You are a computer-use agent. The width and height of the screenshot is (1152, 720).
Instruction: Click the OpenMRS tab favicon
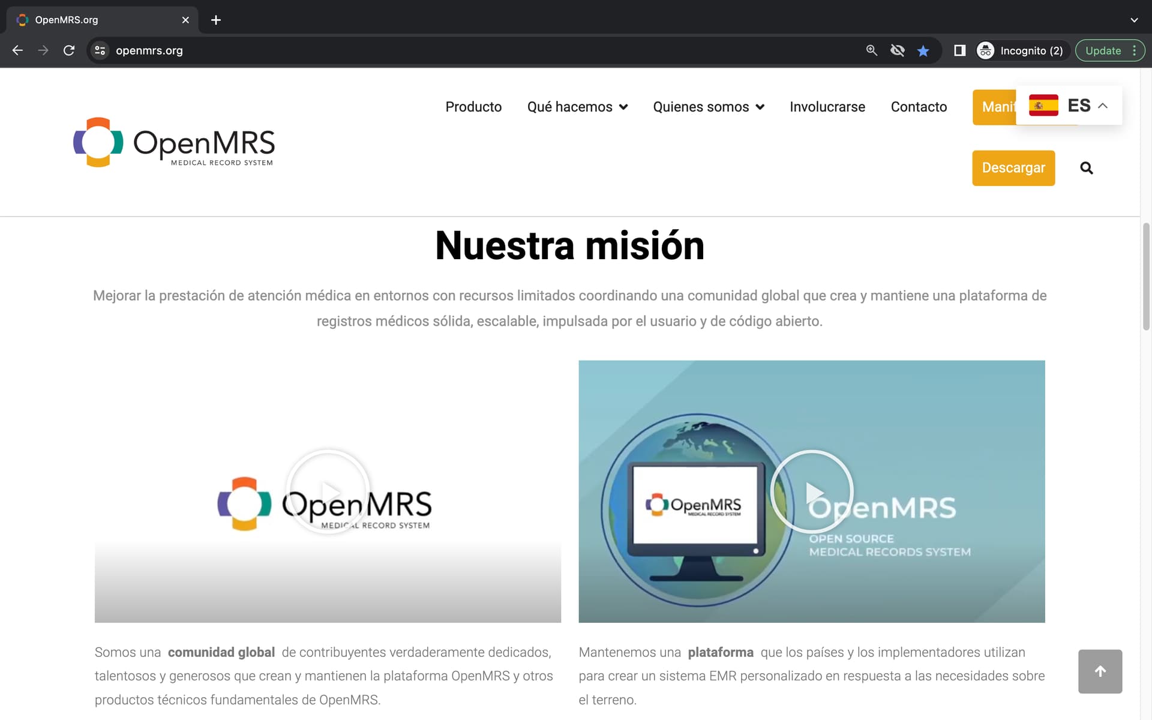22,20
